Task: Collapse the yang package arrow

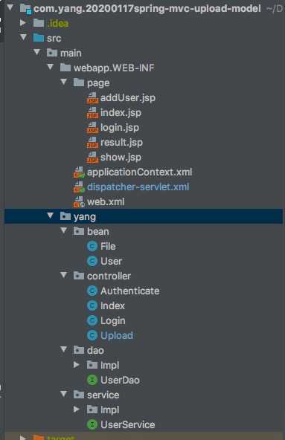Action: pos(51,216)
